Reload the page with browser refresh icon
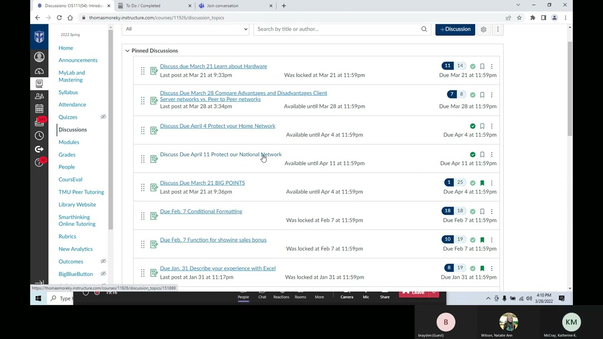The width and height of the screenshot is (603, 339). pyautogui.click(x=59, y=18)
